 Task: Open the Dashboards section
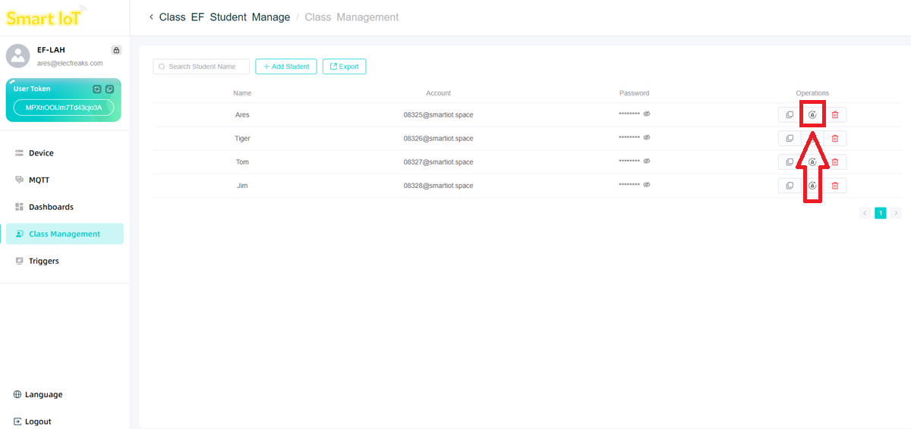point(51,207)
